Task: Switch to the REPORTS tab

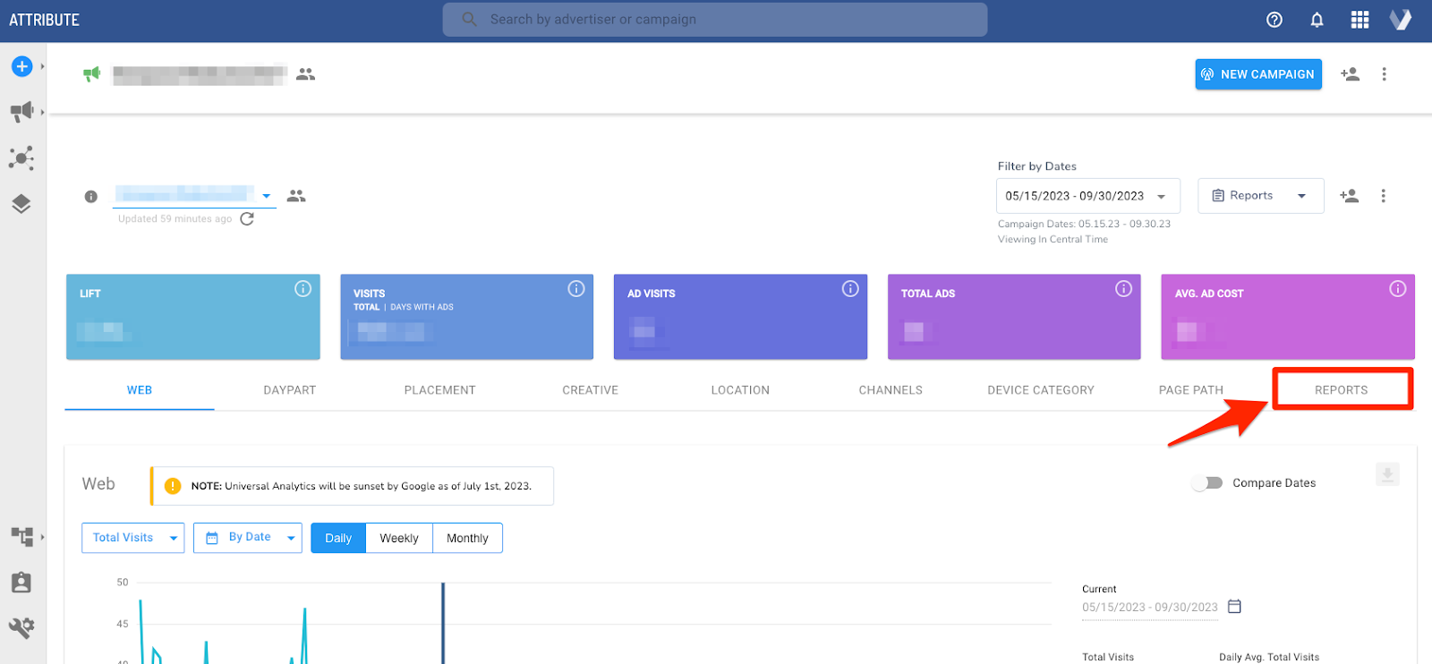Action: coord(1341,390)
